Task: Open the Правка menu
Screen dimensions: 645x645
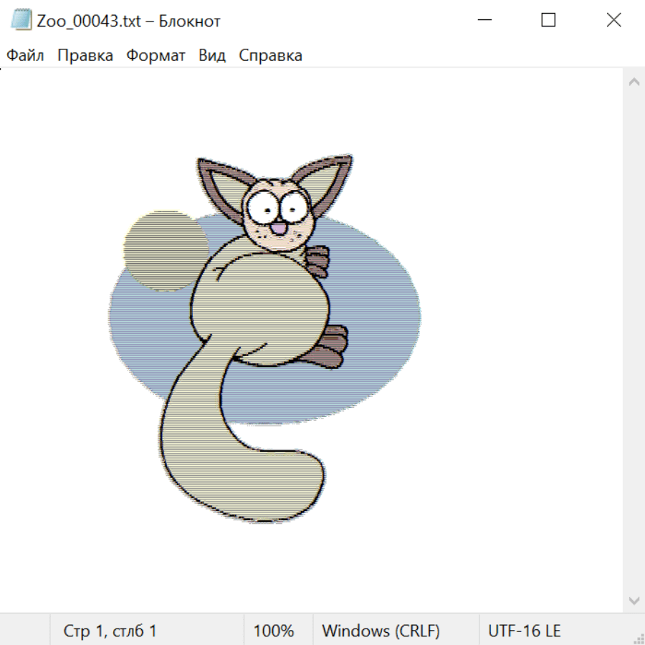Action: point(85,56)
